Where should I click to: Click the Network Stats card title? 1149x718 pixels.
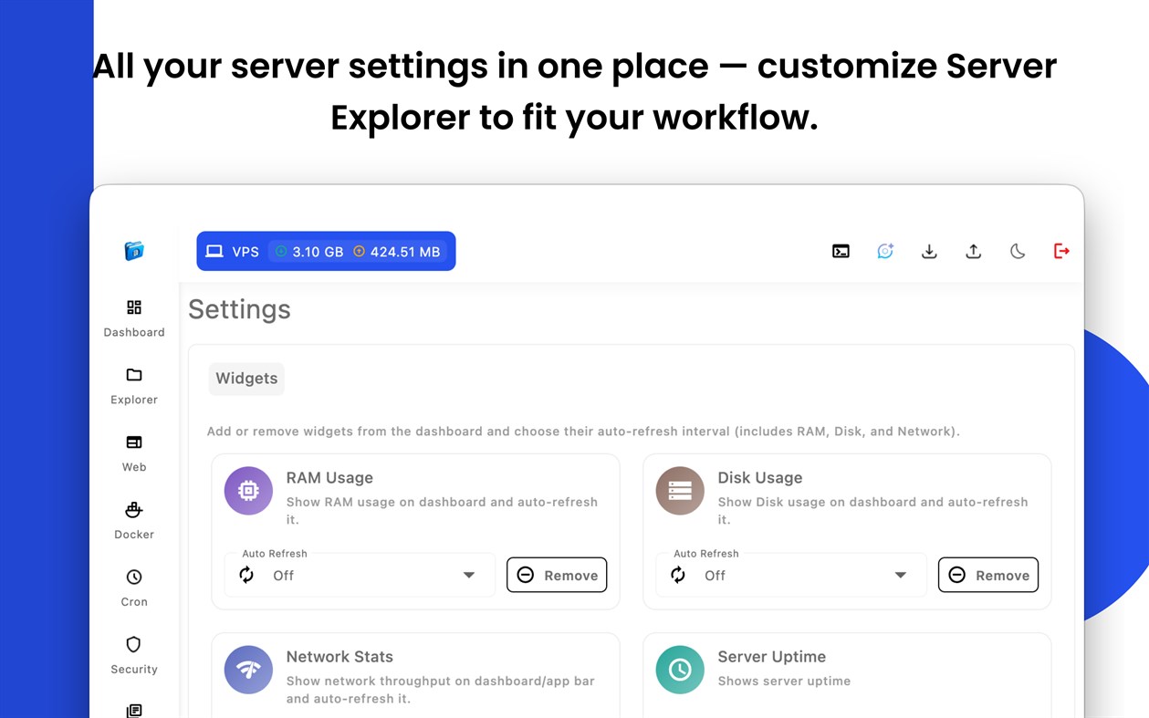[339, 657]
